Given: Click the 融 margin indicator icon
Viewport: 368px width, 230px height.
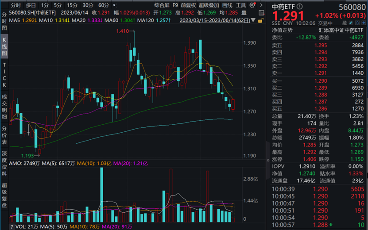Looking at the screenshot, I should pyautogui.click(x=345, y=23).
